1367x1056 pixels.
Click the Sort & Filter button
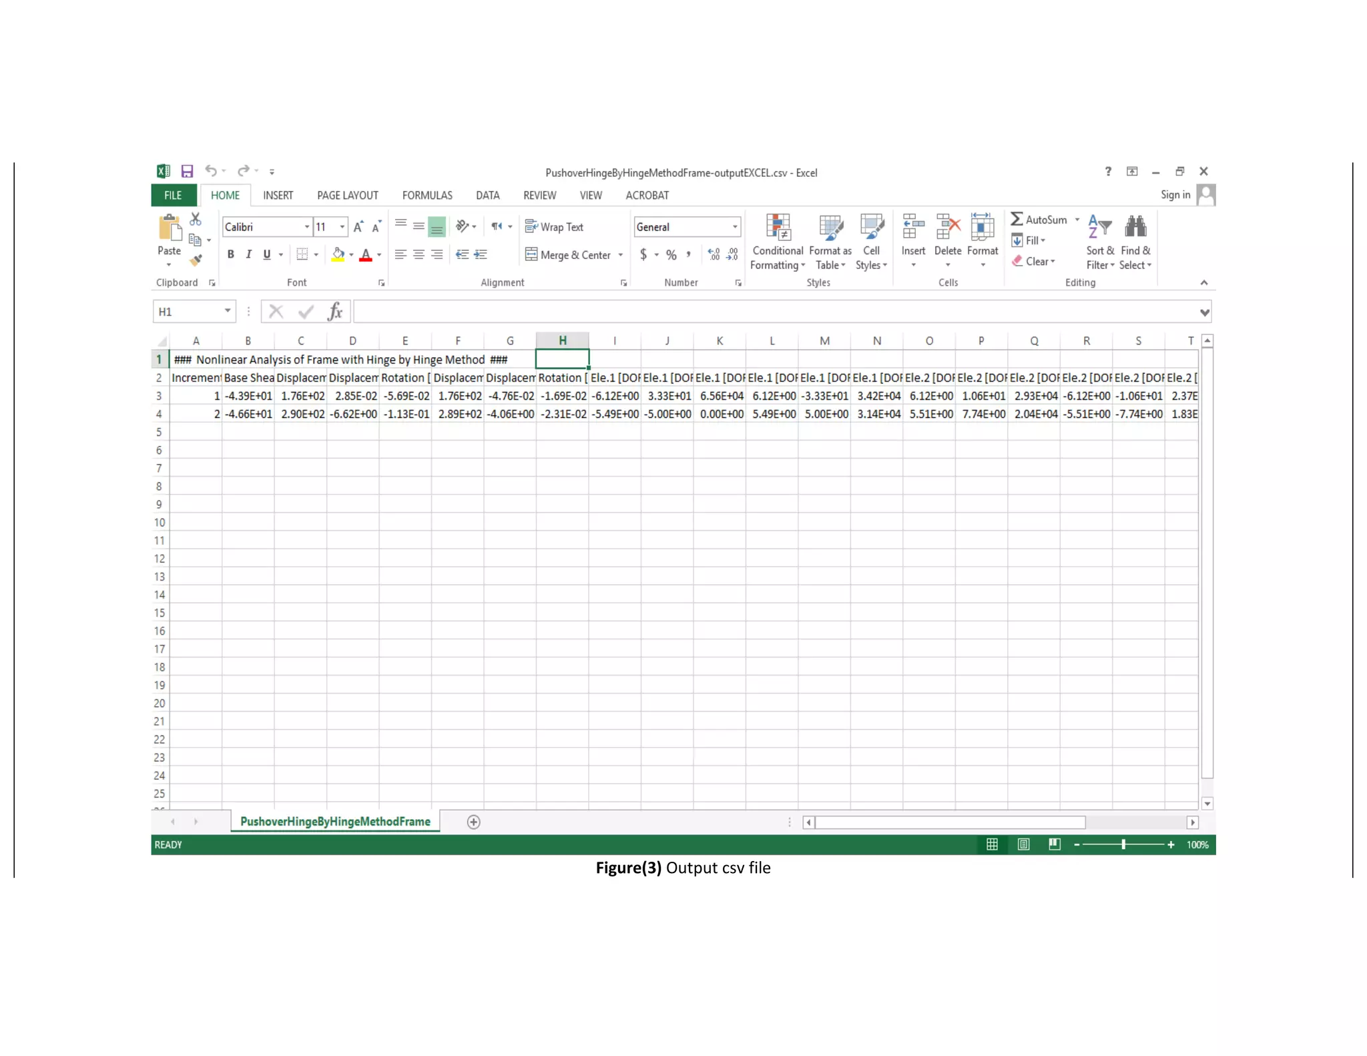click(1100, 242)
